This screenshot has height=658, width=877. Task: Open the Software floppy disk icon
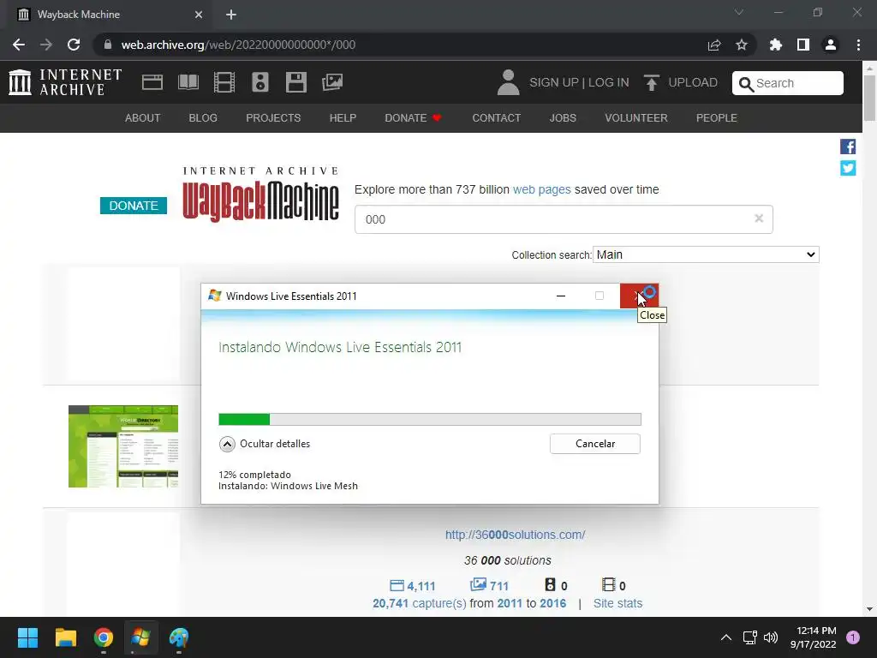pyautogui.click(x=295, y=82)
